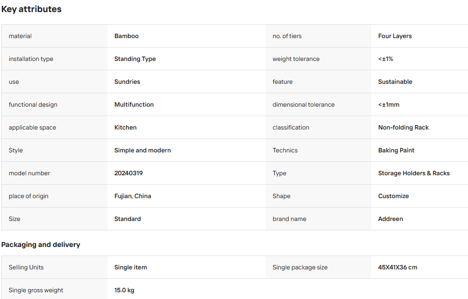Select the Sustainable feature value

click(395, 82)
